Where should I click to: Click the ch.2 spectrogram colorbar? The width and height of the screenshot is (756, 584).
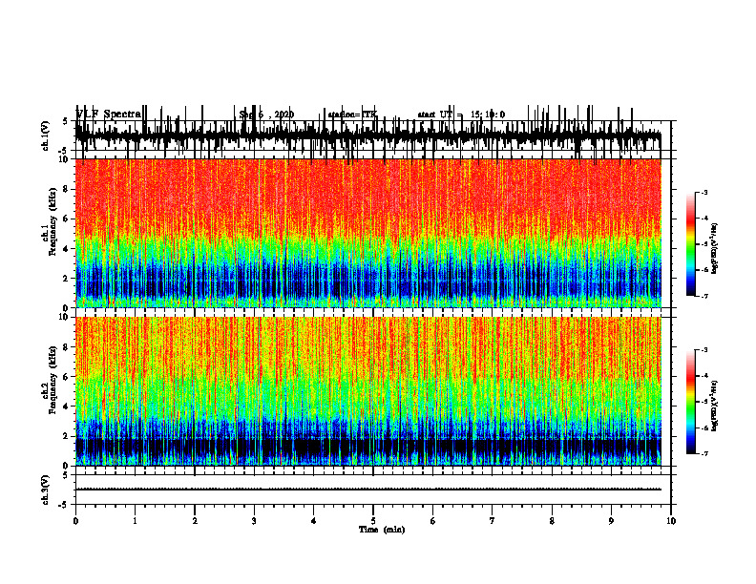pyautogui.click(x=691, y=402)
